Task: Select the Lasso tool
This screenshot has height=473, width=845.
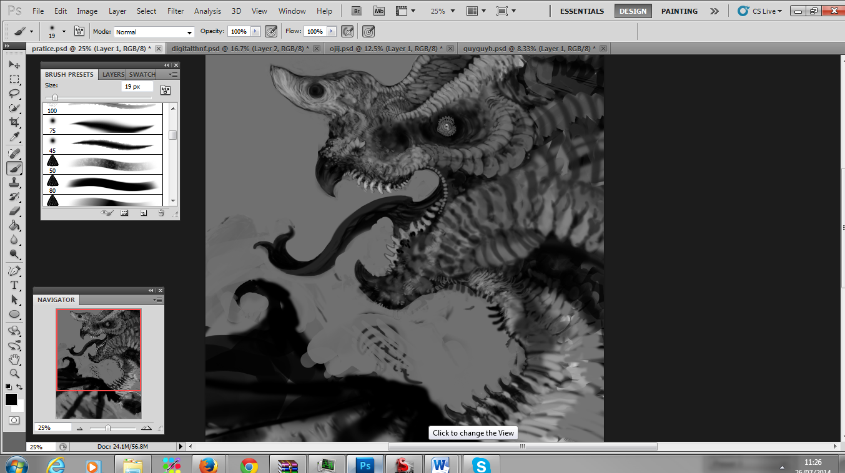Action: coord(14,94)
